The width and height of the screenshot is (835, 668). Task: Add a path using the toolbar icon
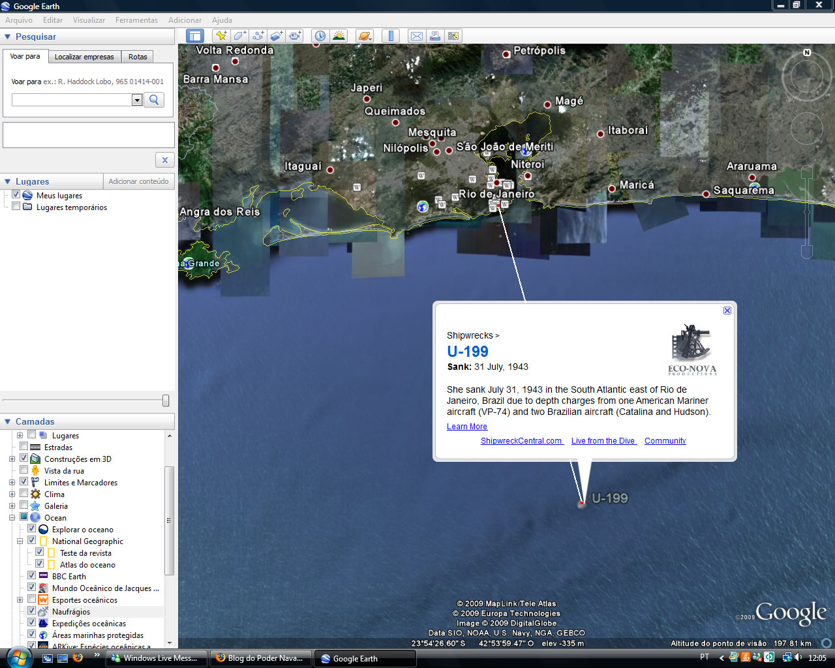click(258, 36)
